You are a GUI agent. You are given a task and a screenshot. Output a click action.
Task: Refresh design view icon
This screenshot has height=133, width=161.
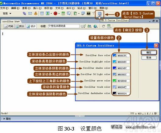coord(103,26)
